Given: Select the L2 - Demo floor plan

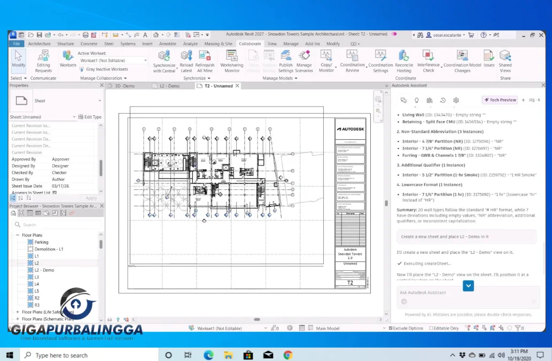Looking at the screenshot, I should (44, 270).
